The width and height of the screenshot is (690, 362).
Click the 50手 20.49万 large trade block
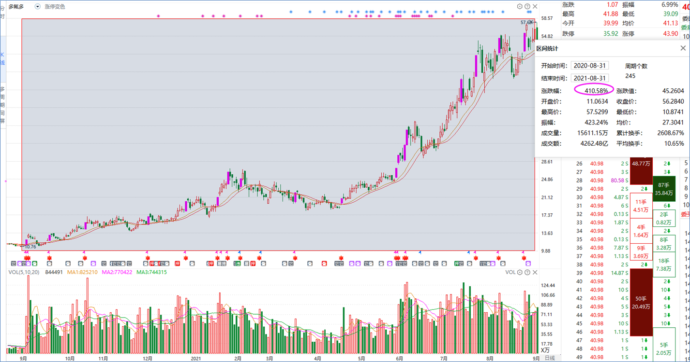(x=641, y=303)
